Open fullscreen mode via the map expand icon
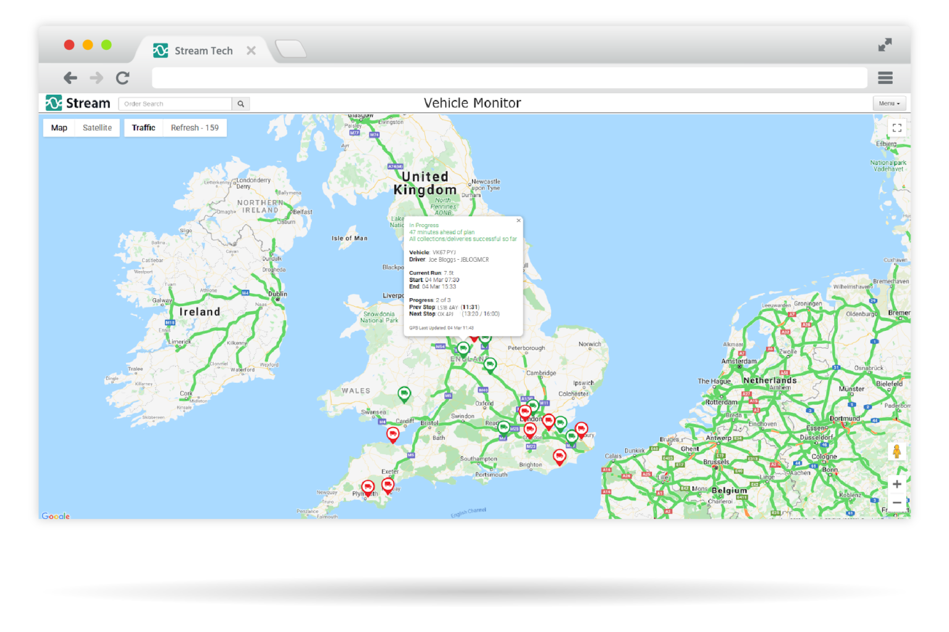This screenshot has height=632, width=949. [x=897, y=127]
